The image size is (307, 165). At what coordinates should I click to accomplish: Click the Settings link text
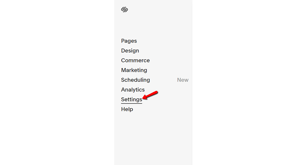click(x=132, y=100)
